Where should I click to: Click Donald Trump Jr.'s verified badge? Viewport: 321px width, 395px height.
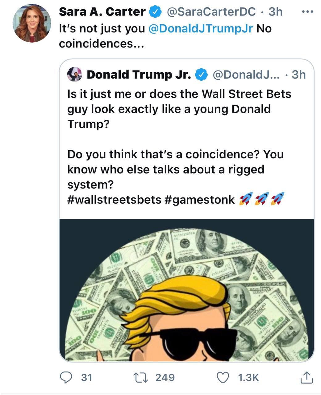click(202, 75)
